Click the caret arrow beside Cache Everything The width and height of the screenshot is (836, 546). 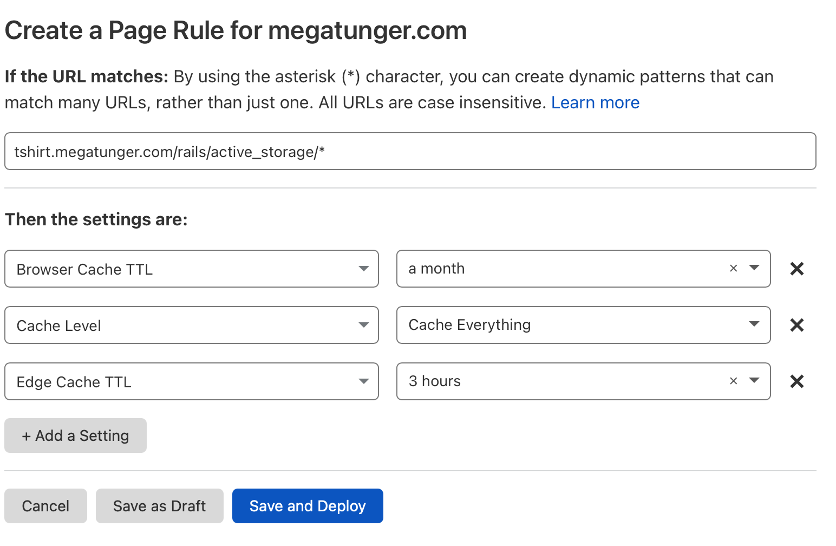[x=754, y=324]
